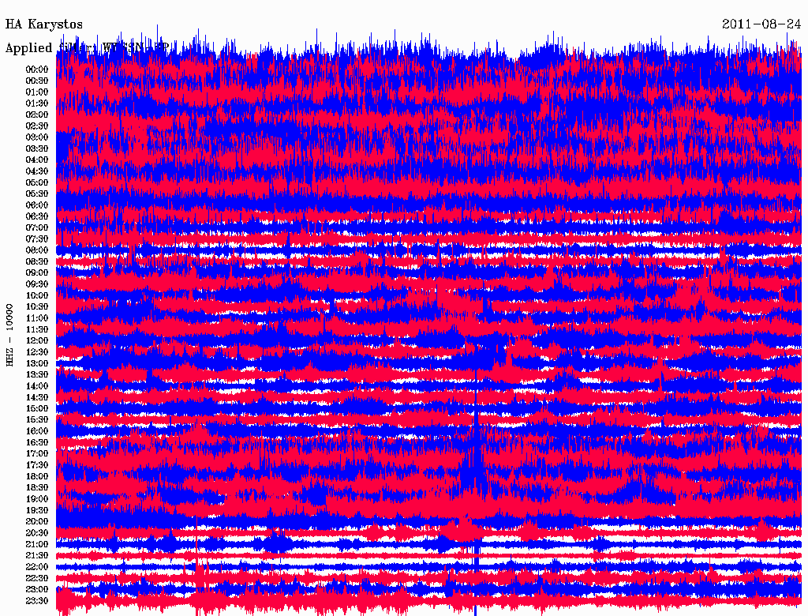808x616 pixels.
Task: Click the 'HA Karystos' station title
Action: tap(44, 24)
